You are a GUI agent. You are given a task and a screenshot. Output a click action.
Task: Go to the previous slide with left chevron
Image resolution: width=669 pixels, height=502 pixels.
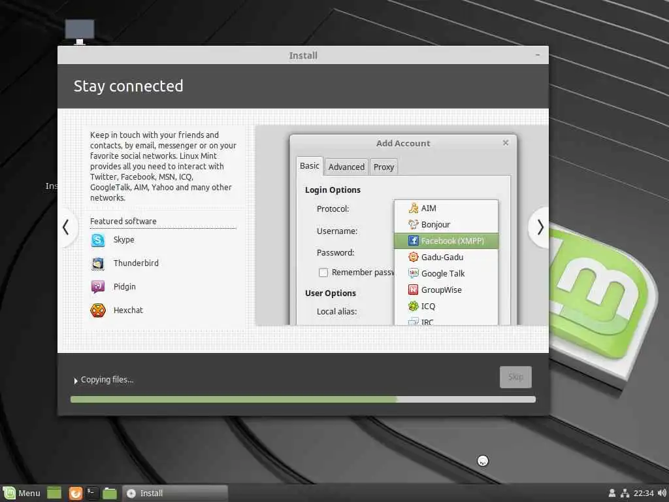(66, 227)
